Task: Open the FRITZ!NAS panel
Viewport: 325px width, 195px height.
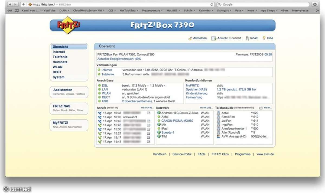Action: point(69,108)
